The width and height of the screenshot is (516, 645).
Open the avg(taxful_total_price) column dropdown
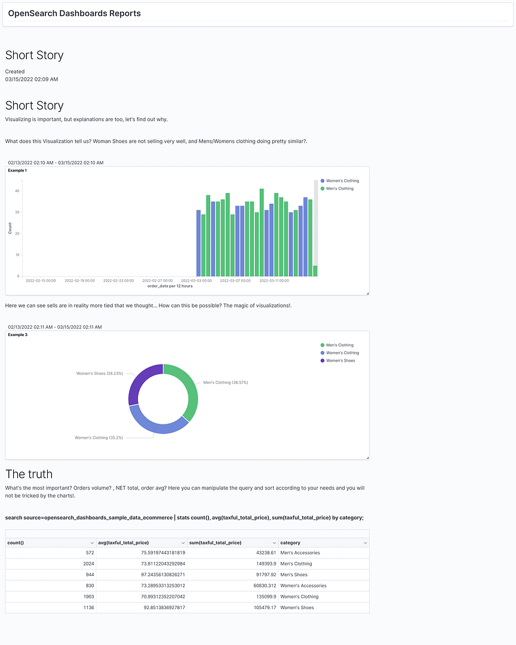tap(182, 543)
